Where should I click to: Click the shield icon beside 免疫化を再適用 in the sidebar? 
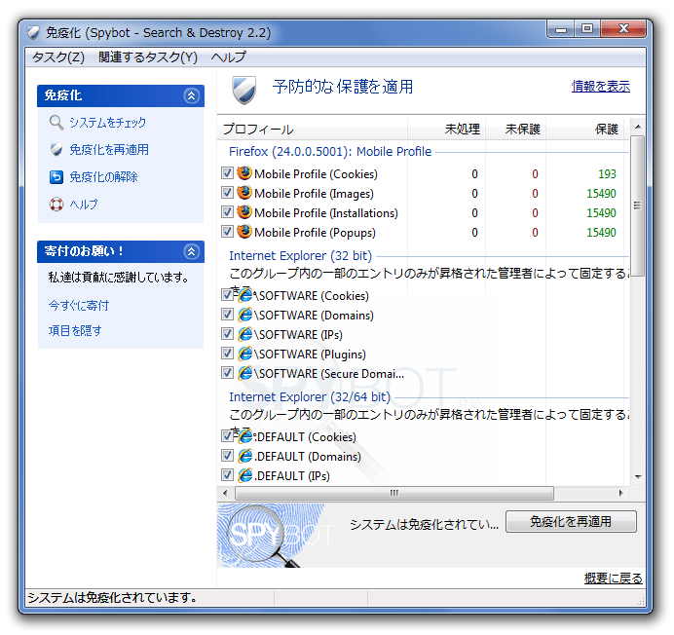56,150
